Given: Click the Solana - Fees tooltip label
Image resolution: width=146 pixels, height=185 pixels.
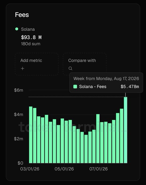Looking at the screenshot, I should point(93,87).
